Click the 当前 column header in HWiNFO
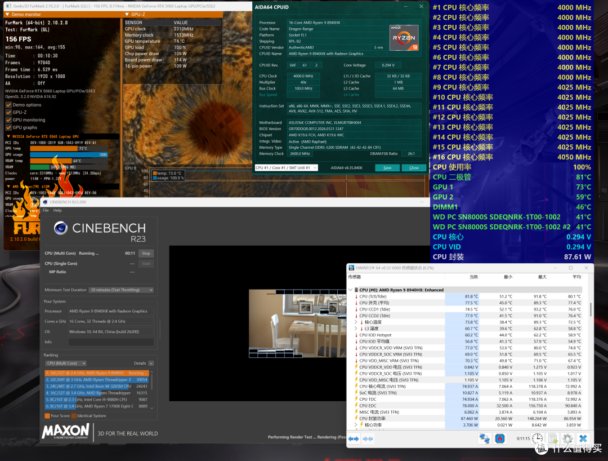 pyautogui.click(x=473, y=277)
